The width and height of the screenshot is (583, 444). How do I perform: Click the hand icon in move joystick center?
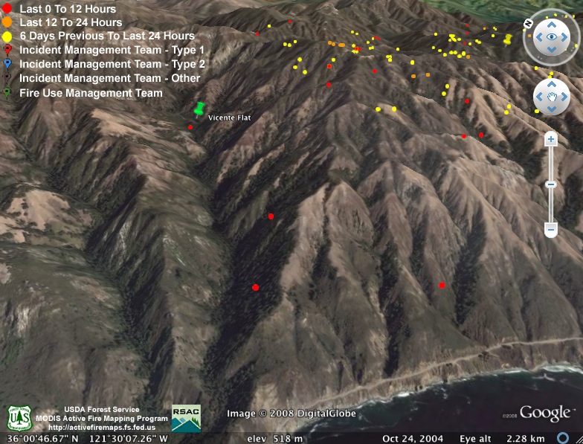[551, 97]
